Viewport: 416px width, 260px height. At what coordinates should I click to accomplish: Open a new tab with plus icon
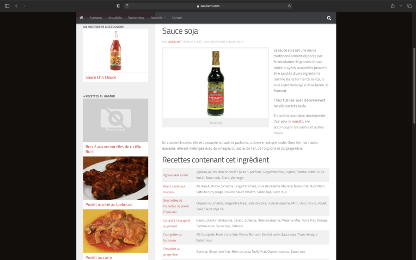(x=401, y=6)
